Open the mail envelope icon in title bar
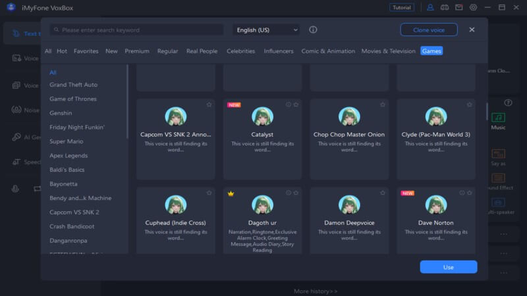Screen dimensions: 527x296 click(x=458, y=7)
